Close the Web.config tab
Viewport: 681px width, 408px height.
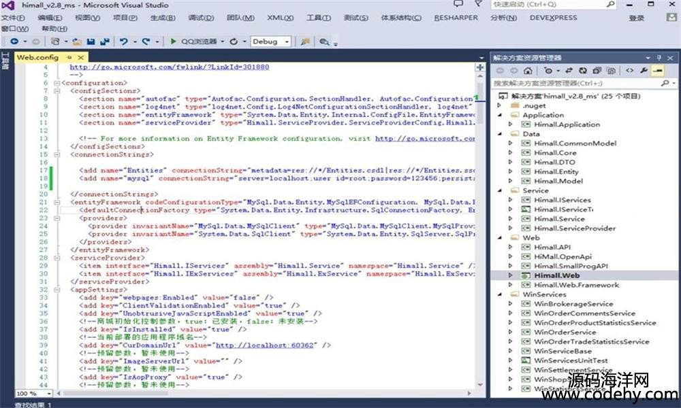click(81, 57)
